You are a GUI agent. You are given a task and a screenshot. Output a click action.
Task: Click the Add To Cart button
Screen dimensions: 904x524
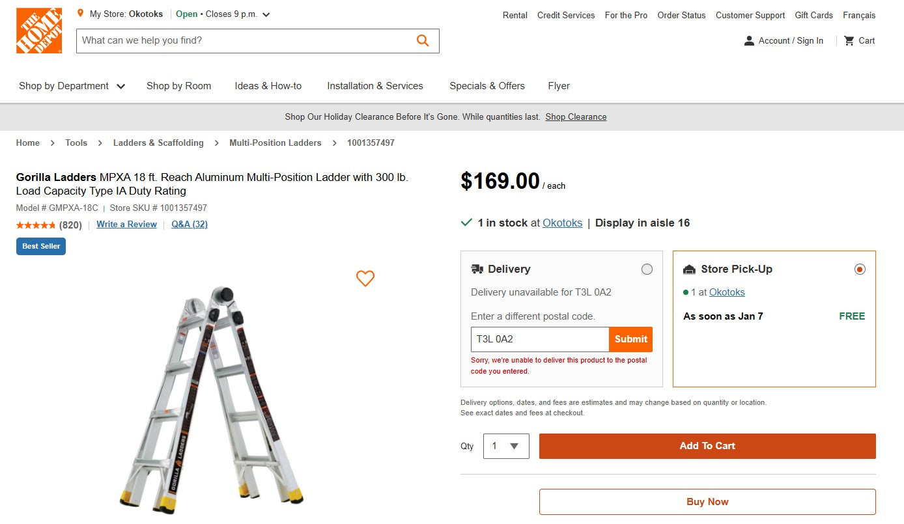(x=707, y=446)
